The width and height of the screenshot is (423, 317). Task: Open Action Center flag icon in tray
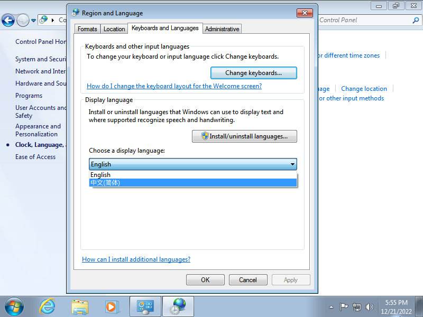click(x=344, y=307)
